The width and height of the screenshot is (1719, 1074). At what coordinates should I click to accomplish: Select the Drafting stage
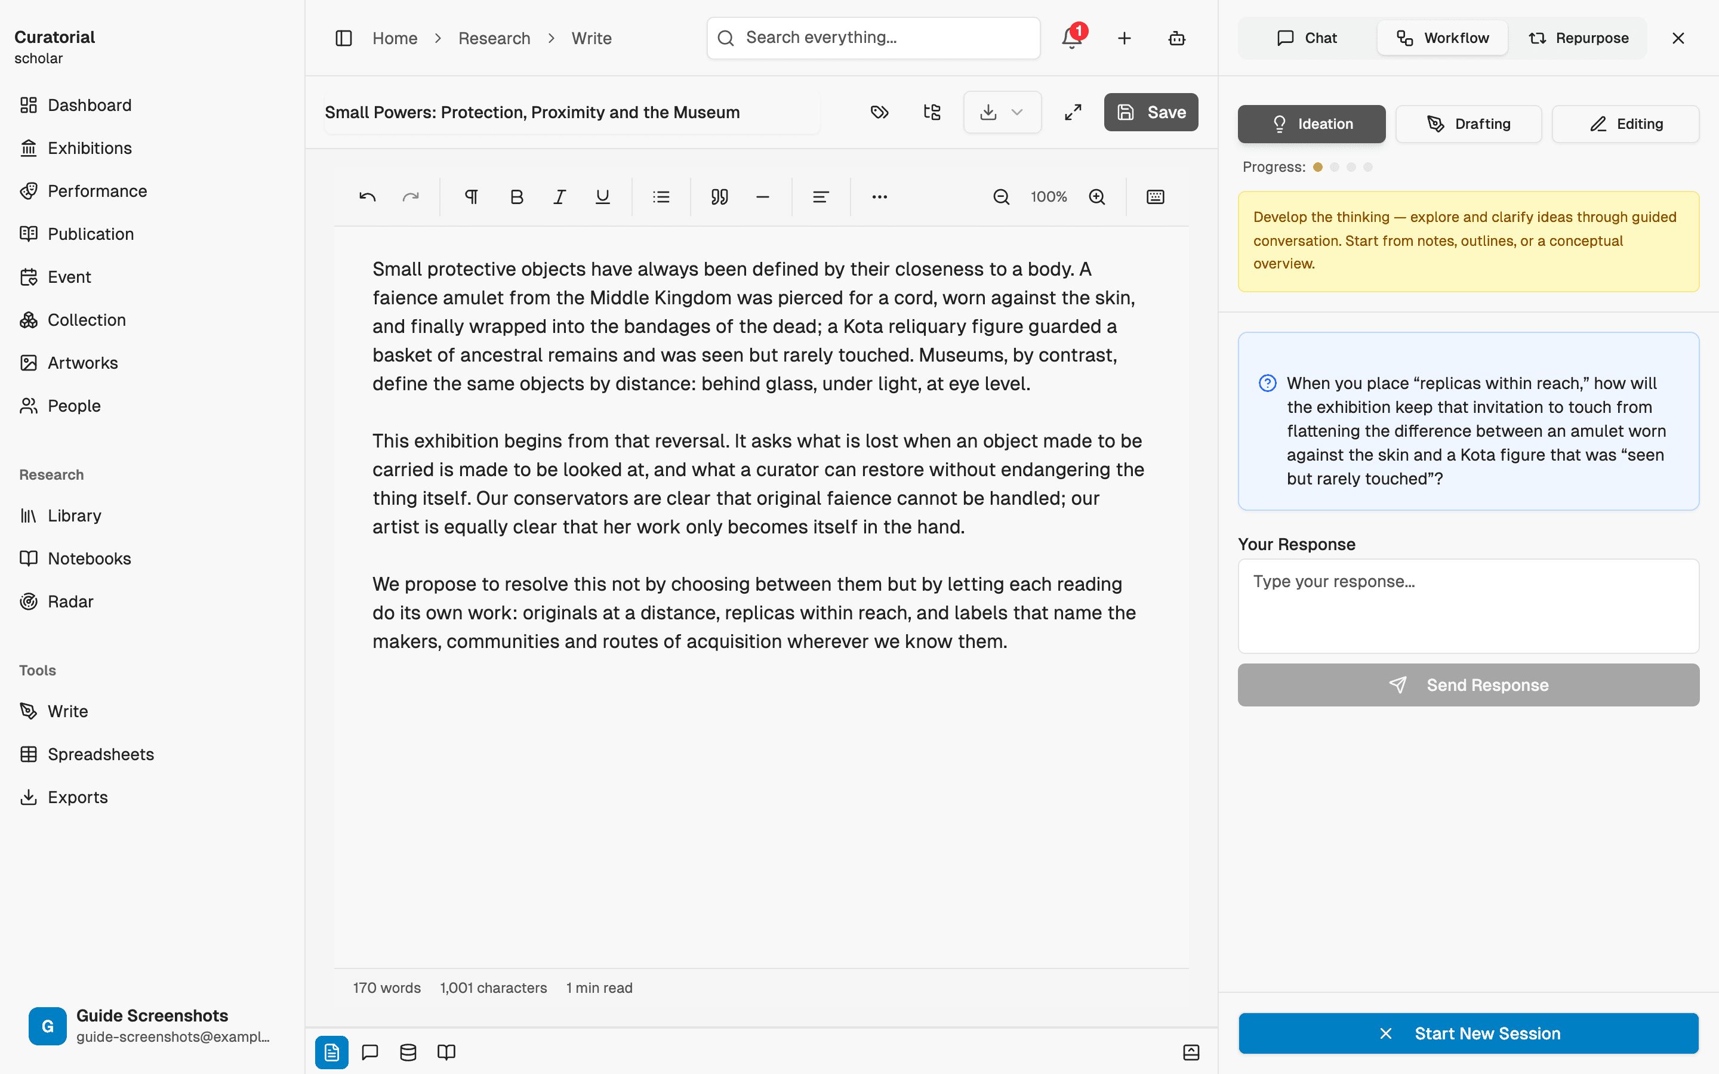[x=1468, y=124]
